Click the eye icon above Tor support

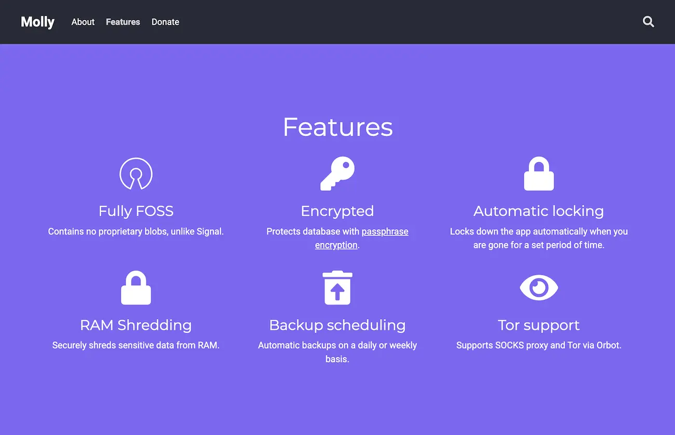pos(538,288)
